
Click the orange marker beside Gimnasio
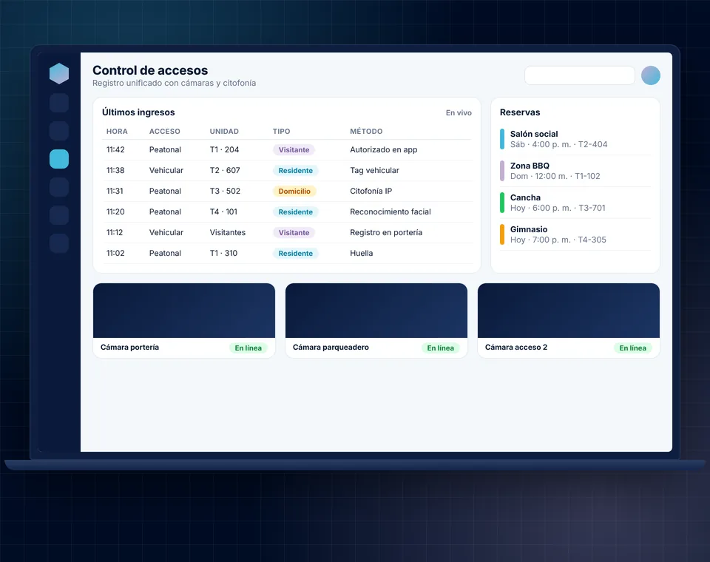pos(501,234)
